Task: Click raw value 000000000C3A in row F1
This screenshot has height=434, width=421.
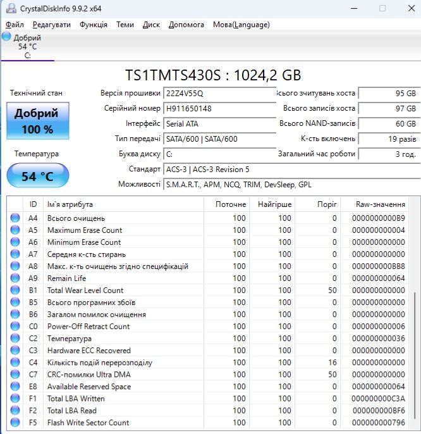Action: point(379,399)
